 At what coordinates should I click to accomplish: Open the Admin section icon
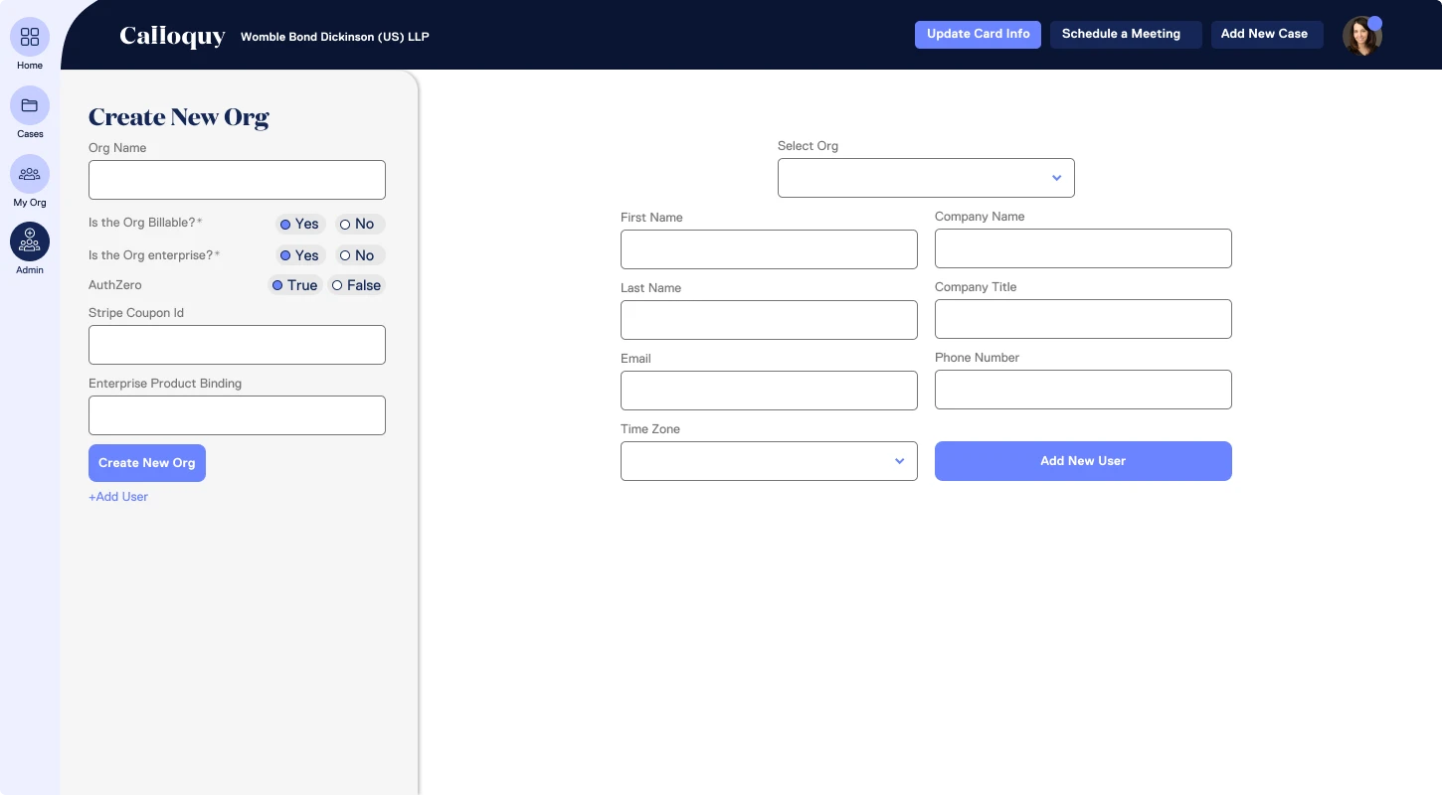[x=30, y=241]
